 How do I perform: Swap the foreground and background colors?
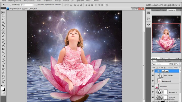point(4,86)
